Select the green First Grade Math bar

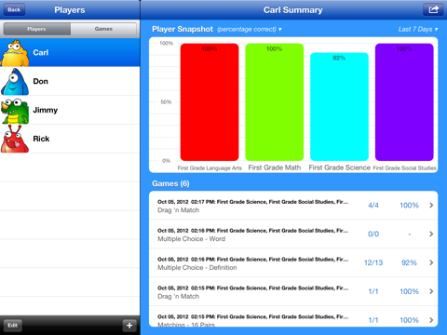coord(275,102)
